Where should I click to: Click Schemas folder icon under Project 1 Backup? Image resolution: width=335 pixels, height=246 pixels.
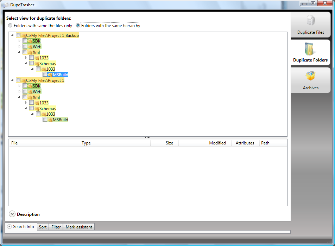point(37,64)
